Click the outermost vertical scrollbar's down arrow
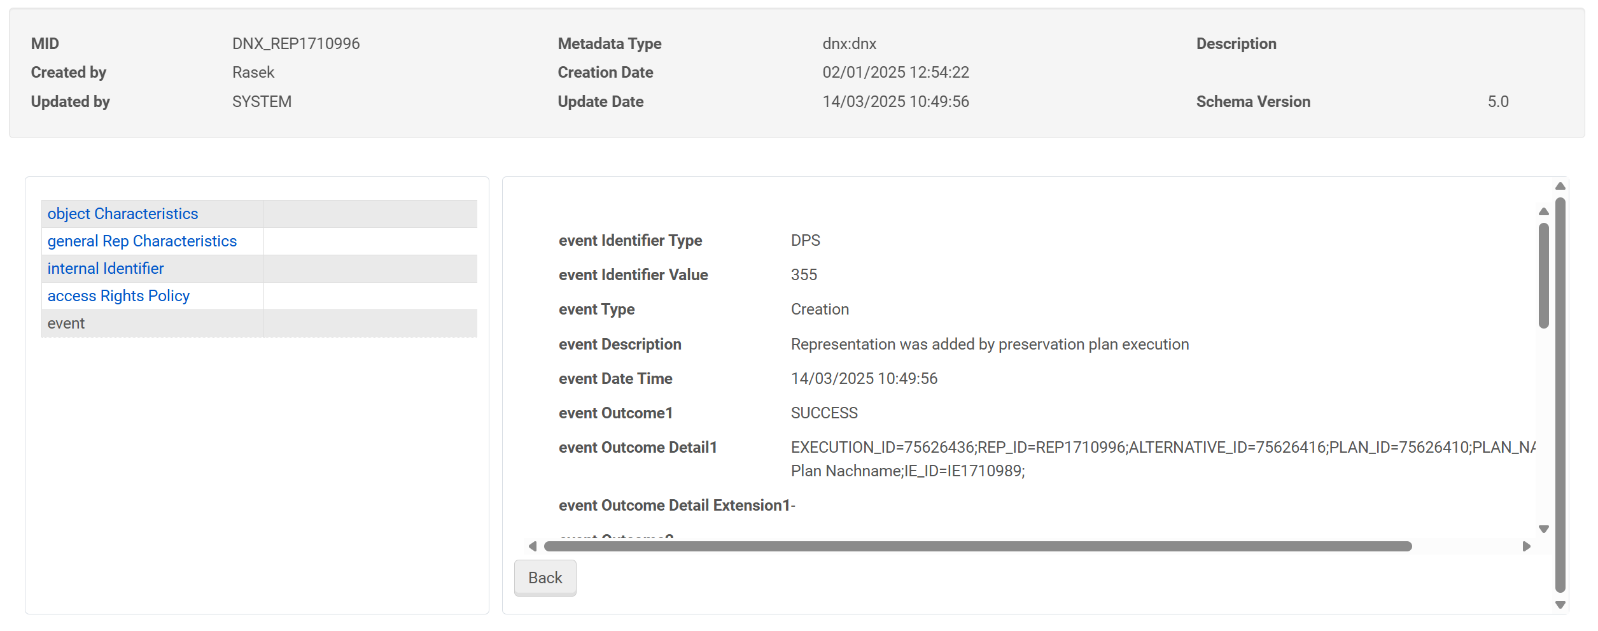 [1560, 605]
